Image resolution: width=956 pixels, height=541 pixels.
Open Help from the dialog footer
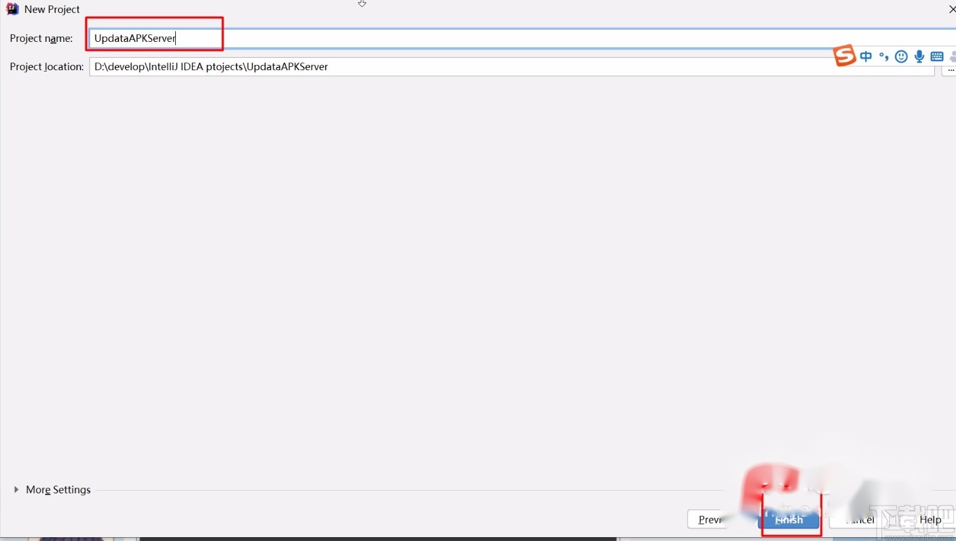point(930,519)
